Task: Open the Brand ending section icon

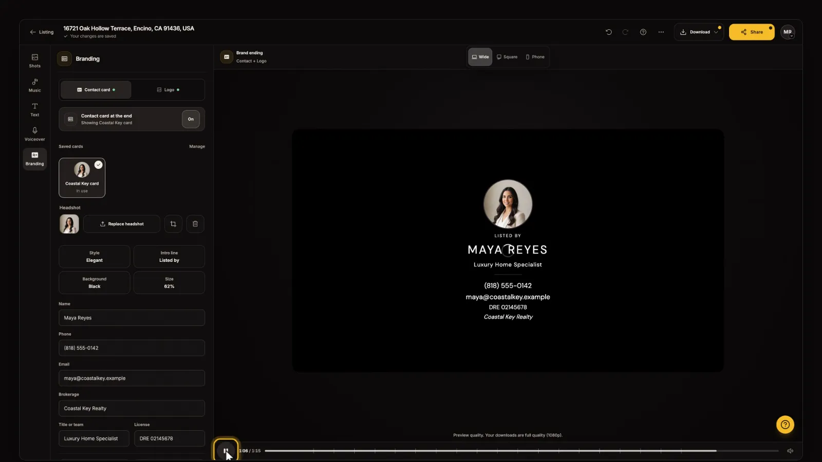Action: [227, 57]
